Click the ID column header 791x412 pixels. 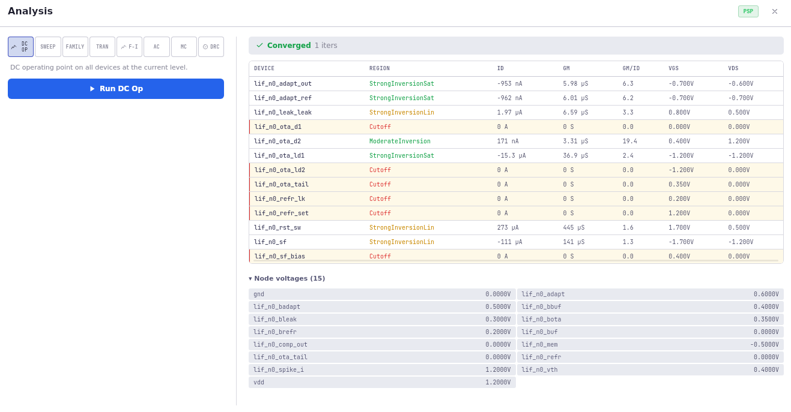[x=500, y=68]
